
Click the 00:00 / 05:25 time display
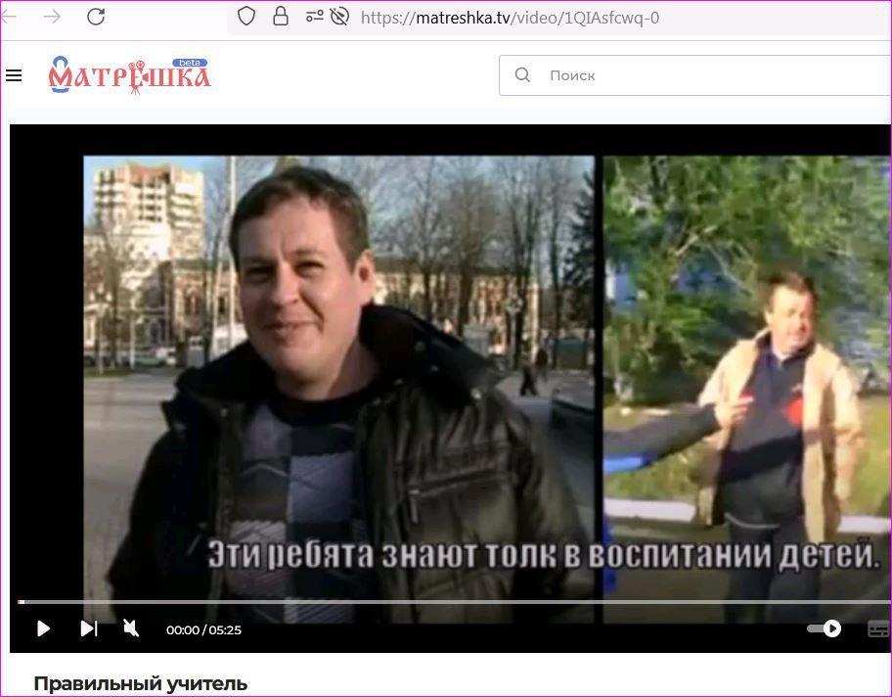[x=203, y=629]
